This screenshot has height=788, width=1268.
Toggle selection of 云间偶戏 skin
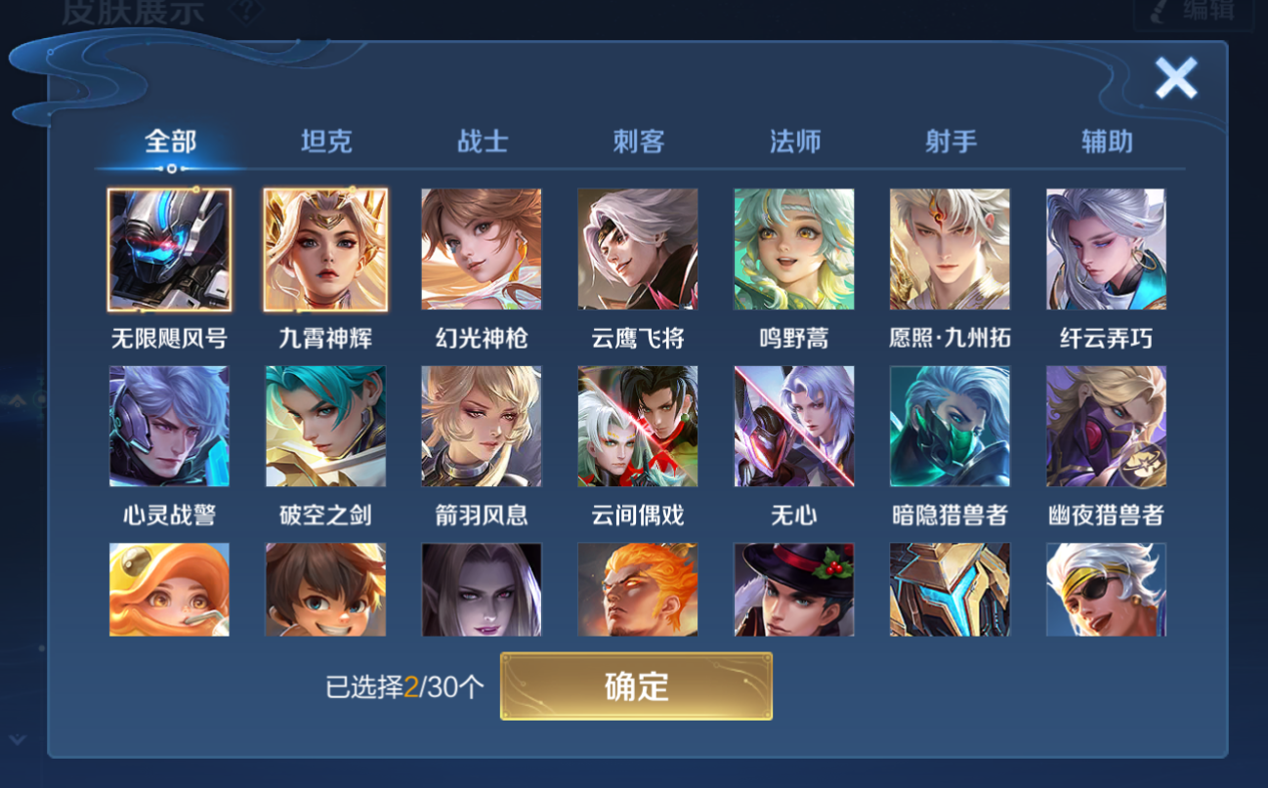(638, 427)
